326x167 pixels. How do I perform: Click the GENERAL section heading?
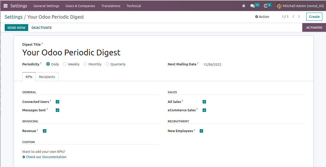pyautogui.click(x=29, y=92)
